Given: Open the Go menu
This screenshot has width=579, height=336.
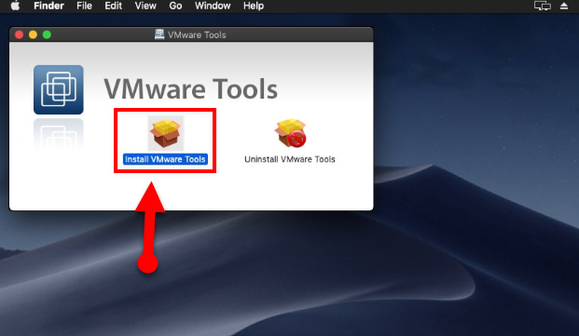Looking at the screenshot, I should [175, 6].
